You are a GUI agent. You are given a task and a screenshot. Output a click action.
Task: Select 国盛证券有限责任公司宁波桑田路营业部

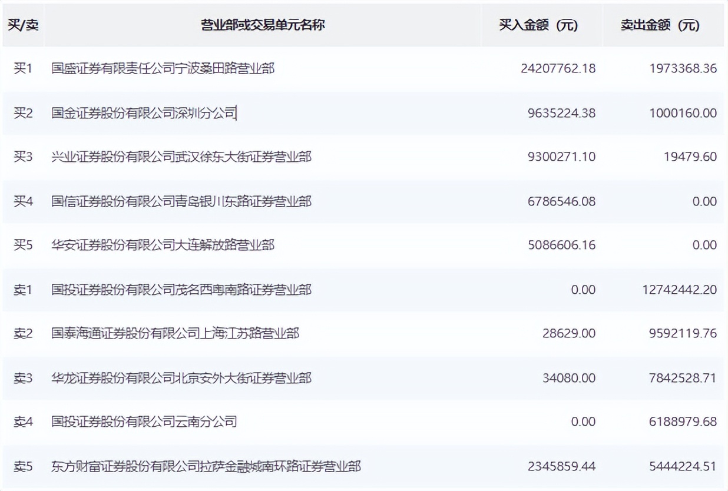(163, 68)
